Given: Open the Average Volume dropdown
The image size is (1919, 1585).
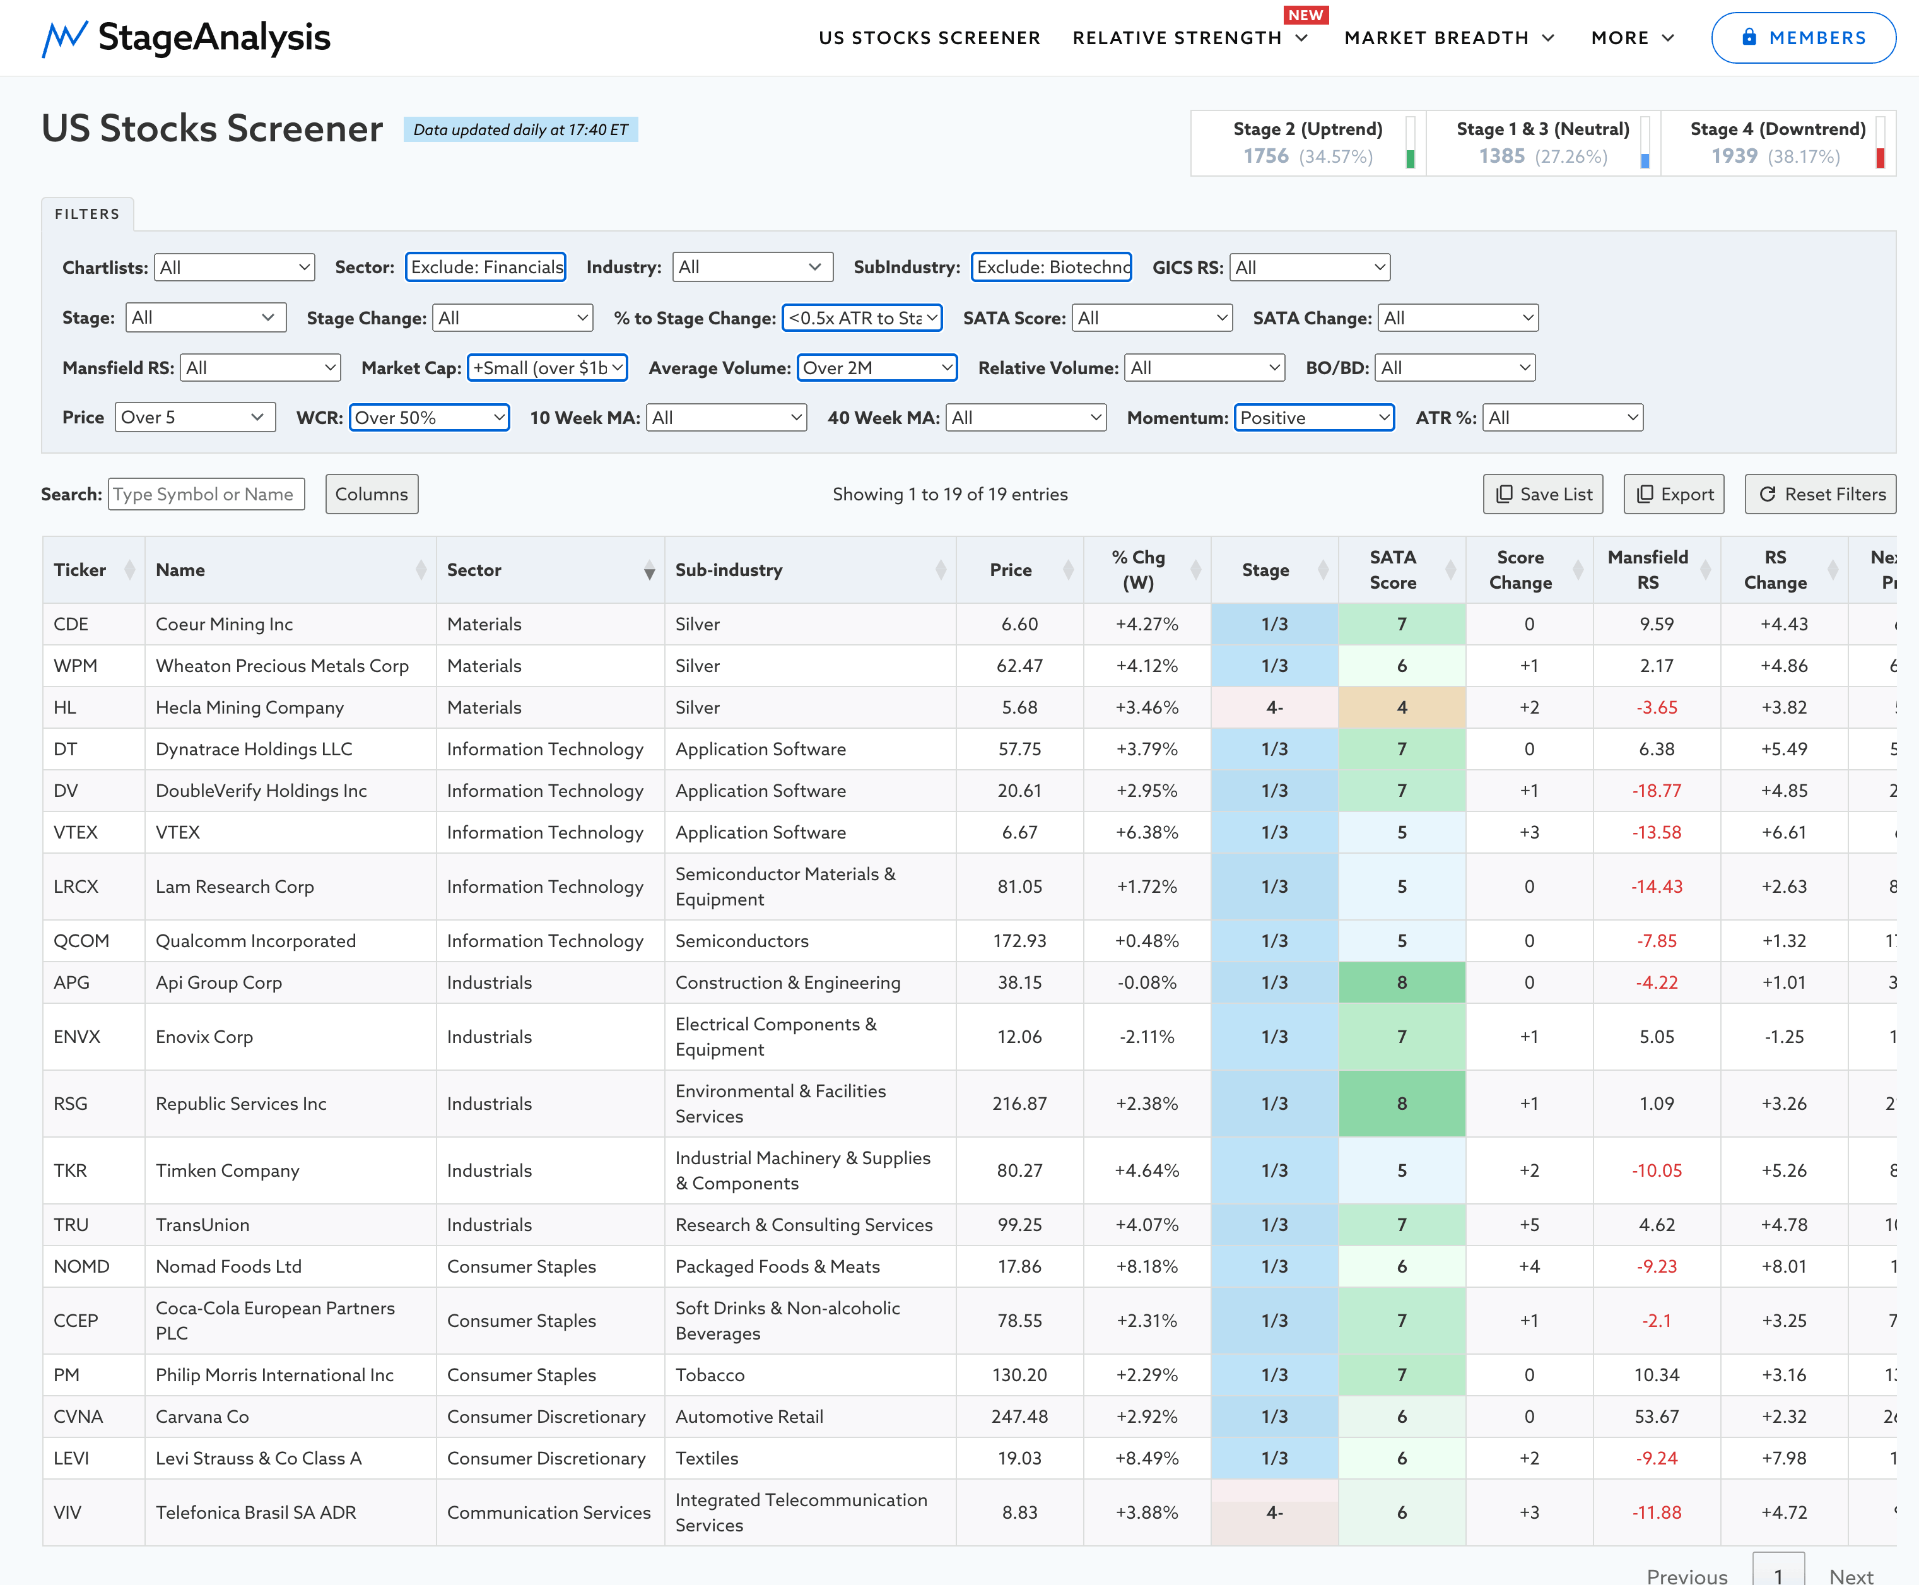Looking at the screenshot, I should (x=876, y=367).
